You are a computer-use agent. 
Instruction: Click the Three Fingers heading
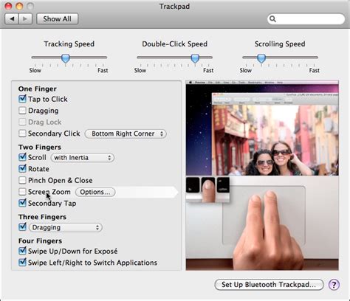[42, 217]
